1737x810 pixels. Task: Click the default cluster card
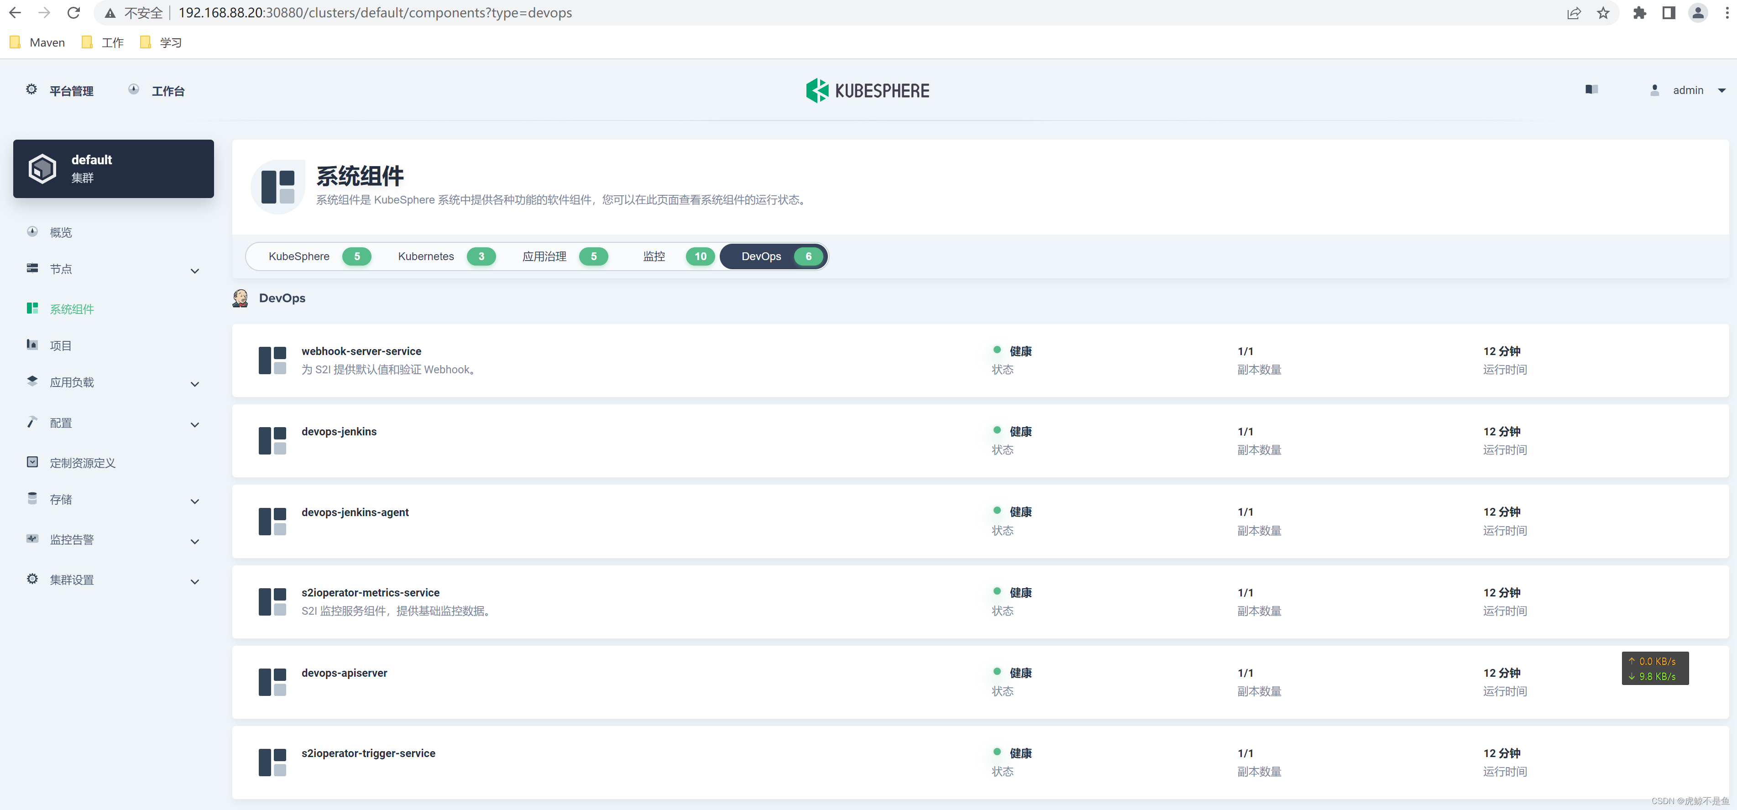coord(113,168)
